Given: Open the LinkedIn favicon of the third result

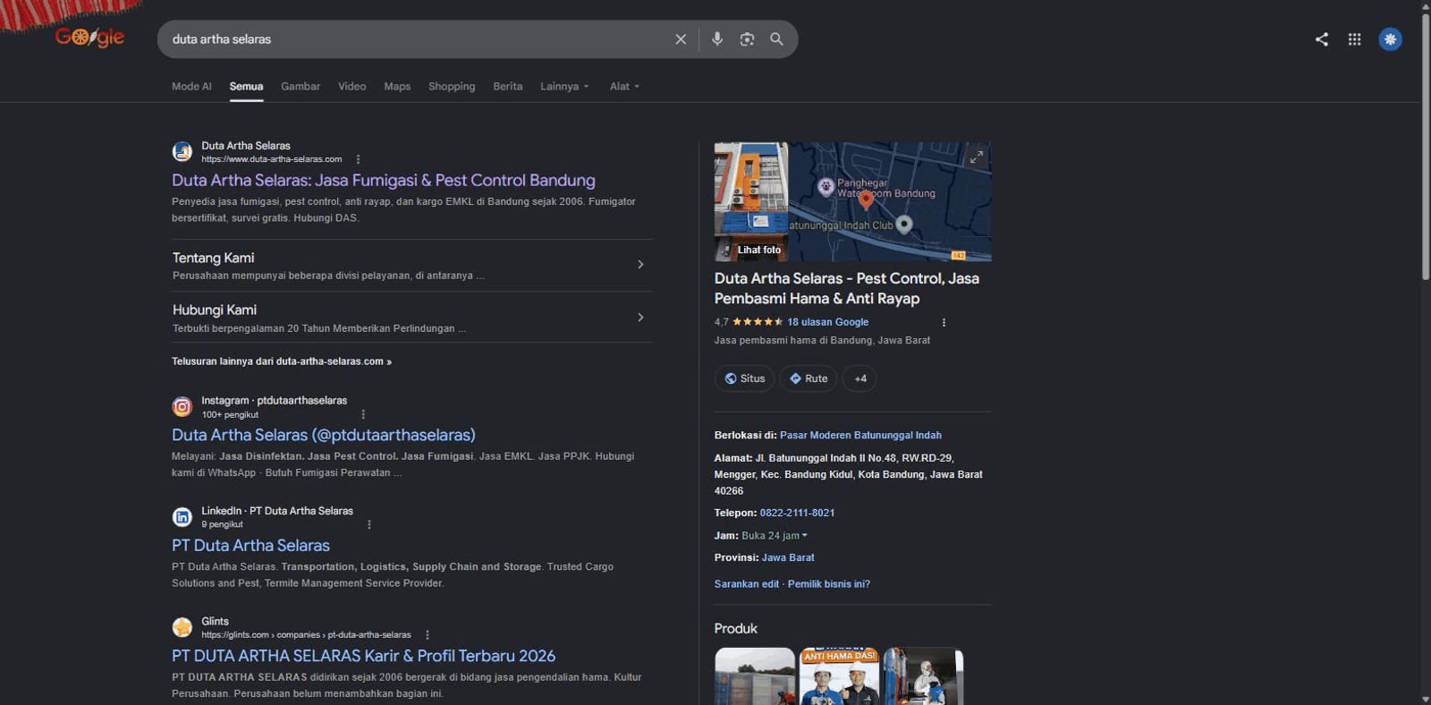Looking at the screenshot, I should point(182,517).
